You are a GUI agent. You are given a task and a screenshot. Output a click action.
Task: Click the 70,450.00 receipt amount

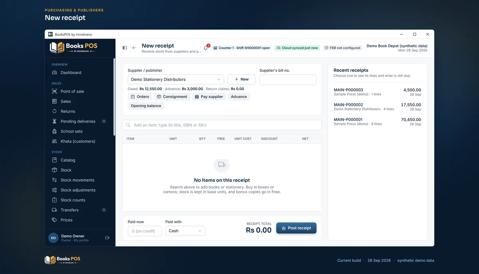coord(411,119)
